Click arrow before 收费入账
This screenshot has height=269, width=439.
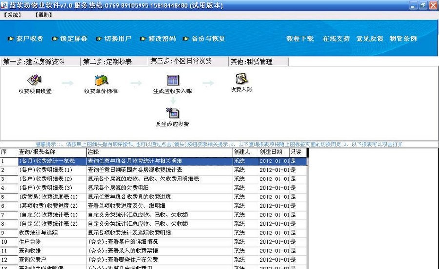[x=208, y=83]
